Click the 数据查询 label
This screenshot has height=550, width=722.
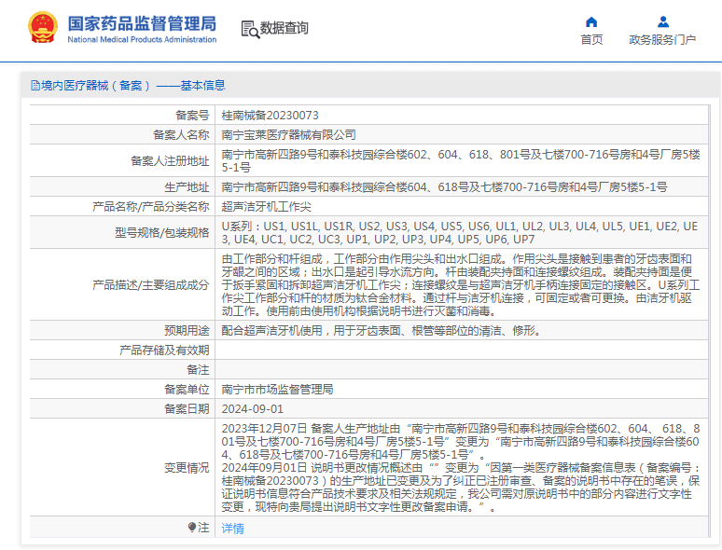[x=285, y=28]
